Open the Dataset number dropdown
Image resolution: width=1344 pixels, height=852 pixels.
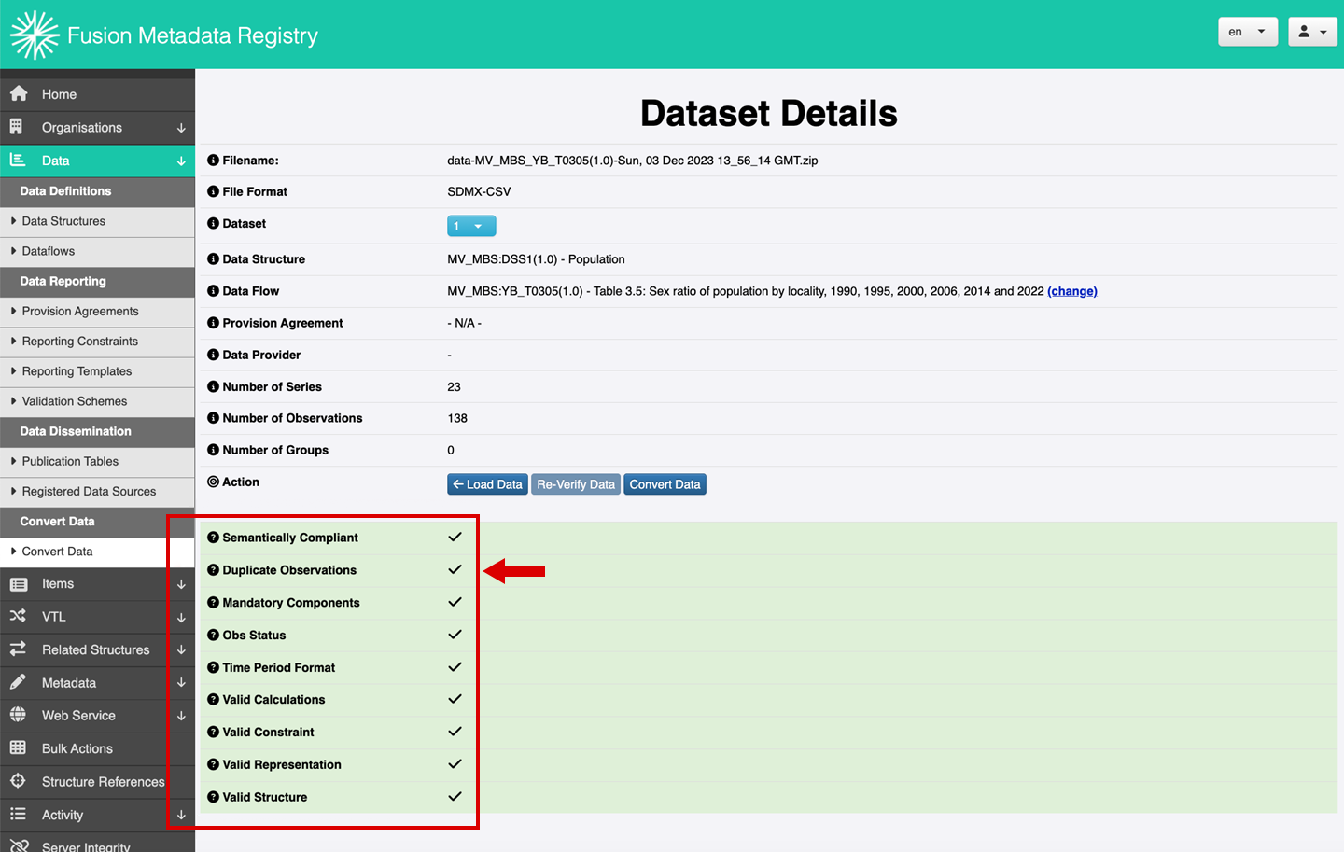471,226
